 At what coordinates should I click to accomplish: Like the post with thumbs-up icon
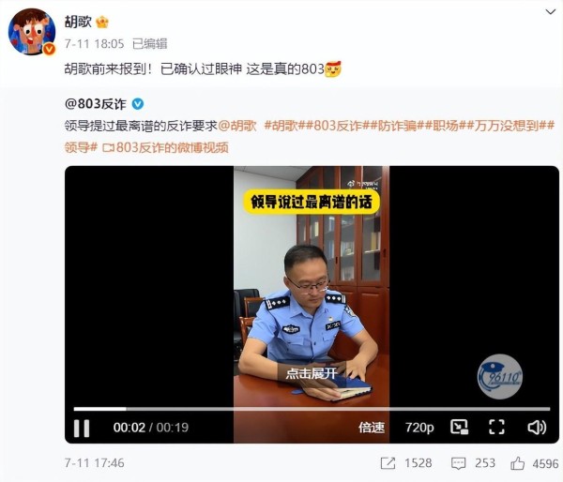pyautogui.click(x=517, y=463)
